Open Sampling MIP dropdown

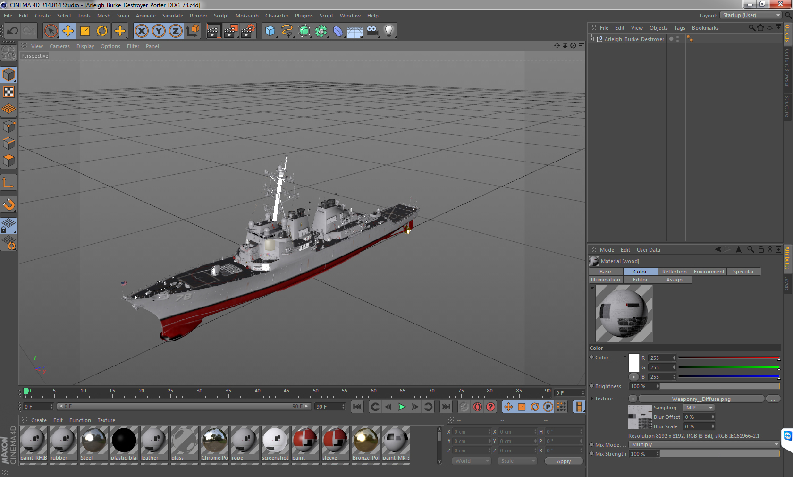tap(699, 408)
